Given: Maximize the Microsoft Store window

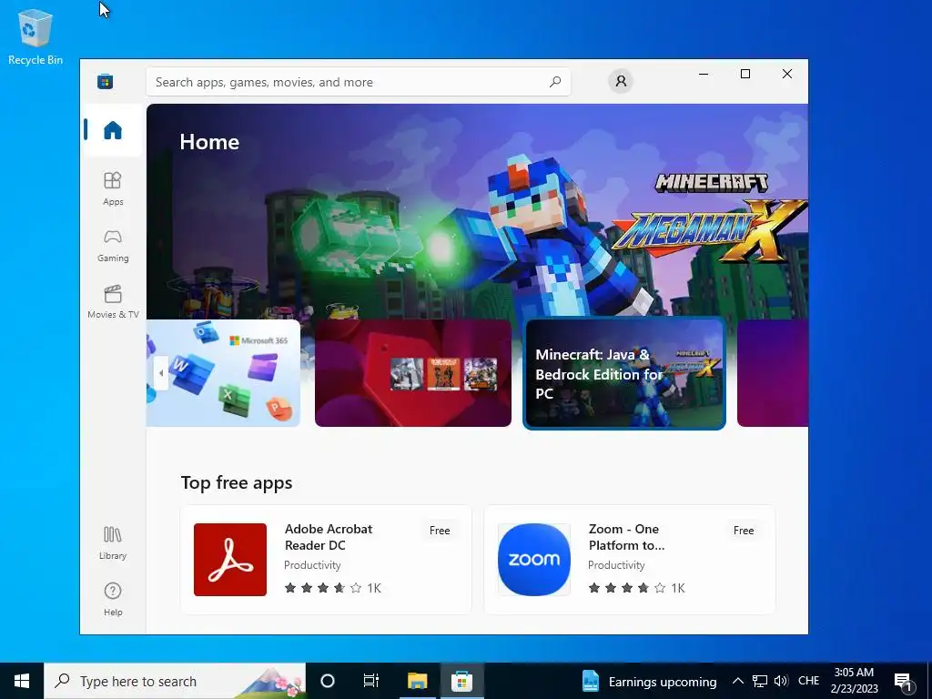Looking at the screenshot, I should click(745, 75).
